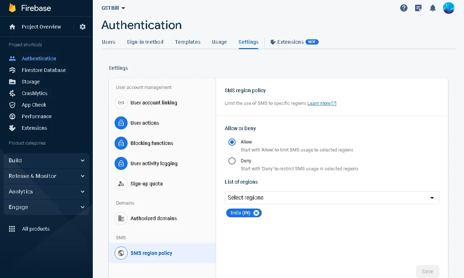Expand the Build category
This screenshot has height=278, width=464.
(x=46, y=161)
